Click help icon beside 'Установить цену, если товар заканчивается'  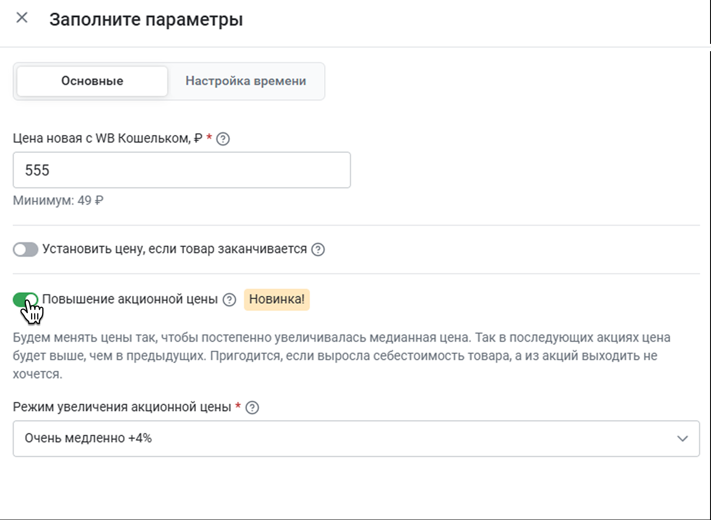point(318,249)
